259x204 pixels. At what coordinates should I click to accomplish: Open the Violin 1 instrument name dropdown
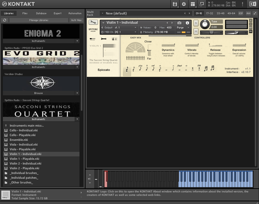click(x=103, y=23)
